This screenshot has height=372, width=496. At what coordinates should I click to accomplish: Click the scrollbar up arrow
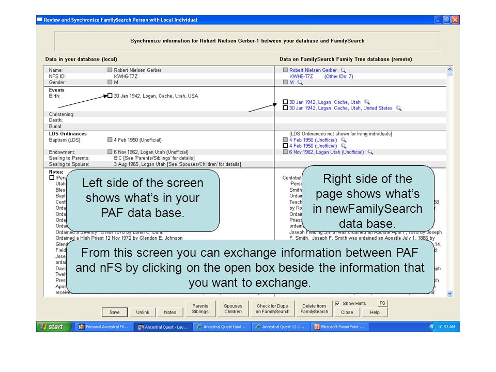pos(450,69)
